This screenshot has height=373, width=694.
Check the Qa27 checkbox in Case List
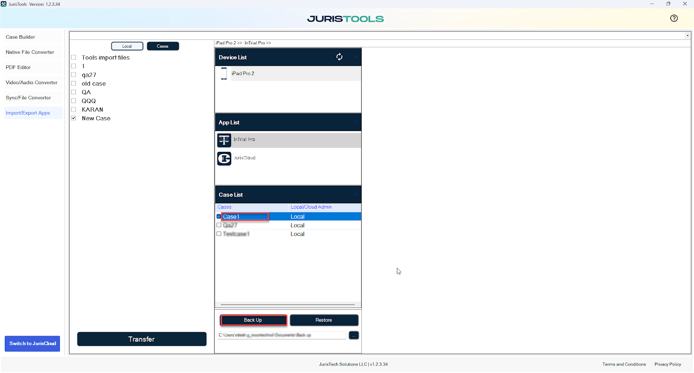pyautogui.click(x=219, y=225)
